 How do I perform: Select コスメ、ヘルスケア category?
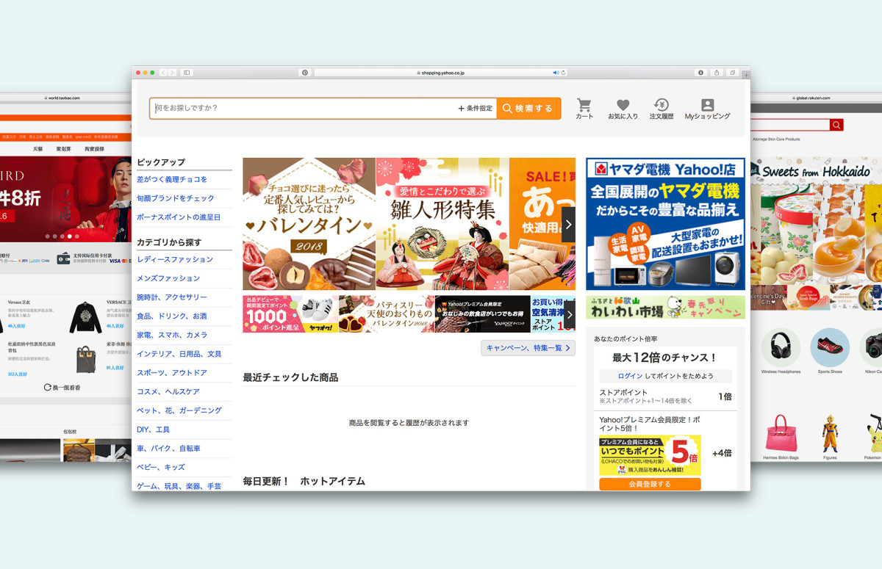[168, 392]
